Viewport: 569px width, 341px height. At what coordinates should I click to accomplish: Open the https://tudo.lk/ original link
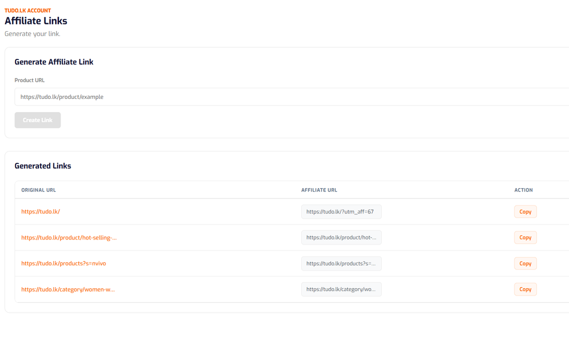pyautogui.click(x=40, y=212)
